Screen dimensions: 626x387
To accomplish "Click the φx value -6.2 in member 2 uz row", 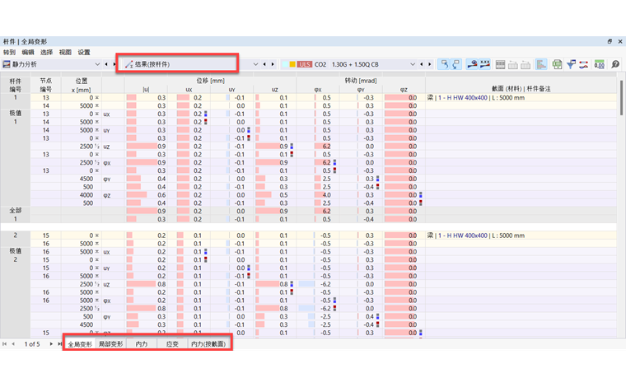I will click(x=325, y=284).
